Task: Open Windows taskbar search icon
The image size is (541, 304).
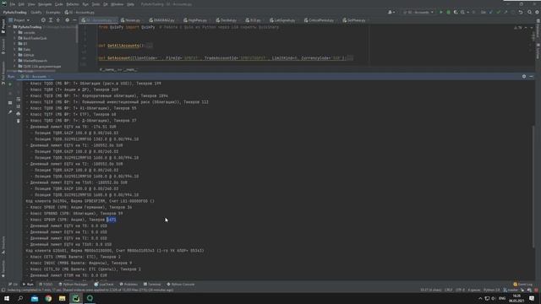Action: [20, 298]
